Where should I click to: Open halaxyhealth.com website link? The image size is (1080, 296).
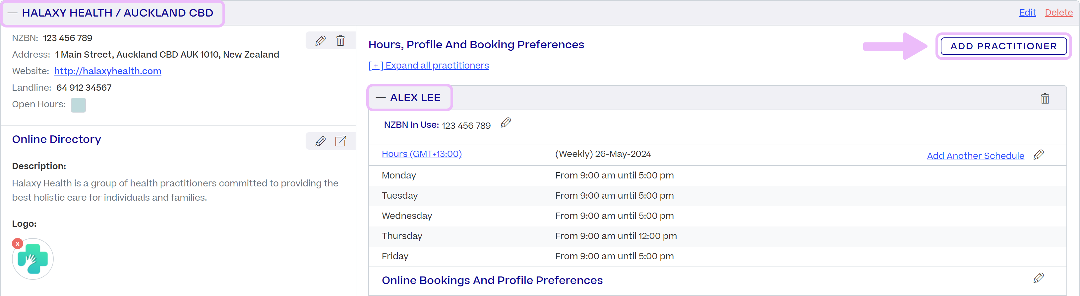pos(108,71)
